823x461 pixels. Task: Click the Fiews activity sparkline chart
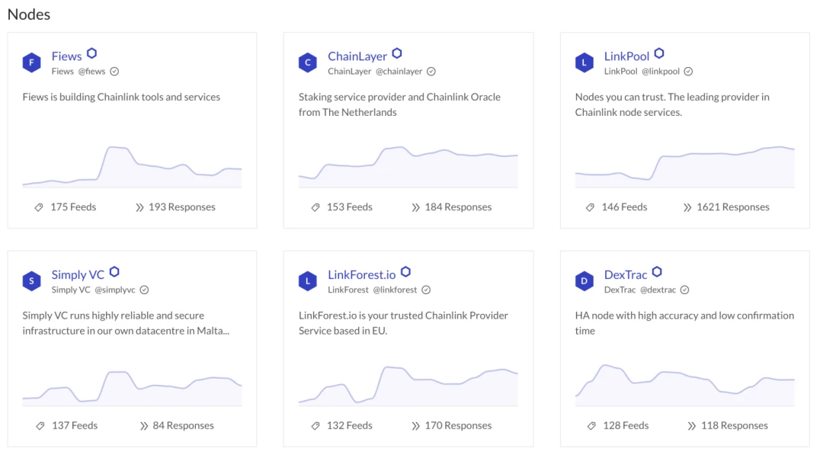pos(133,167)
